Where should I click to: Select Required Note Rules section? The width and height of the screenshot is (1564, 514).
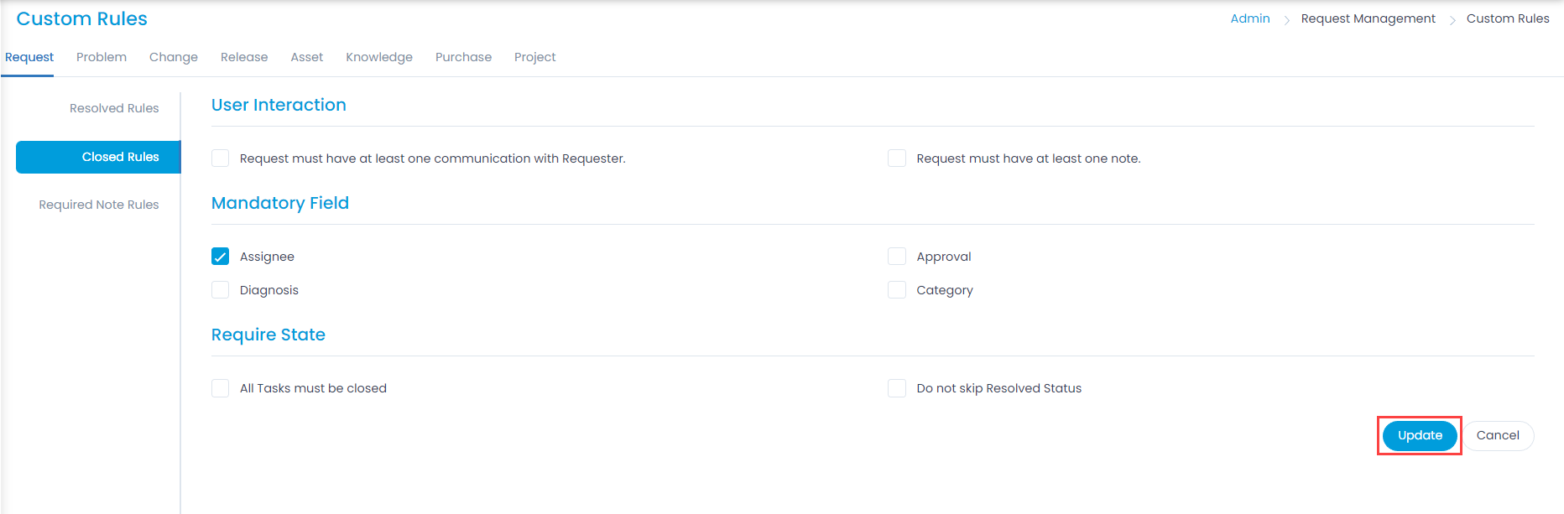pos(99,205)
